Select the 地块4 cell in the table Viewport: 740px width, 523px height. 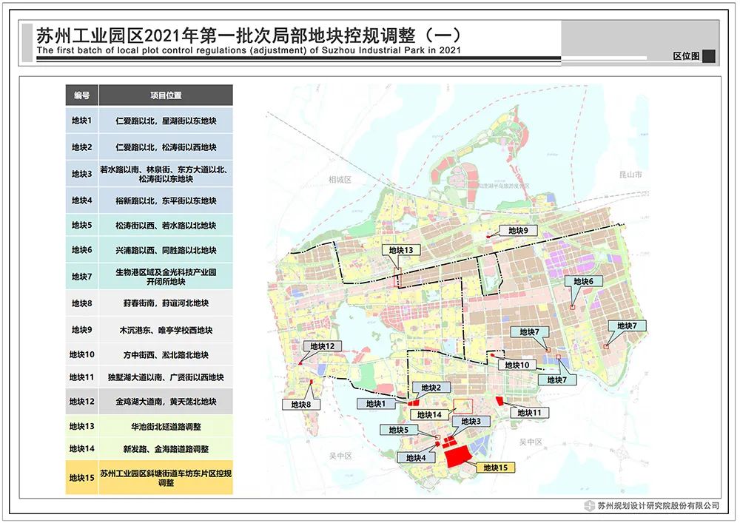coord(81,200)
